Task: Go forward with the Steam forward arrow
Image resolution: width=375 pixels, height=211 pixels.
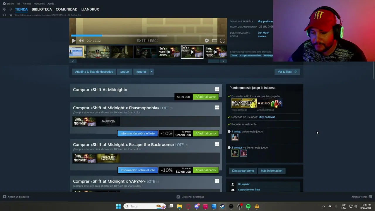Action: [x=11, y=9]
